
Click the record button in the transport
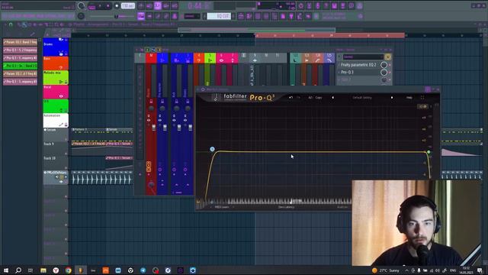117,6
